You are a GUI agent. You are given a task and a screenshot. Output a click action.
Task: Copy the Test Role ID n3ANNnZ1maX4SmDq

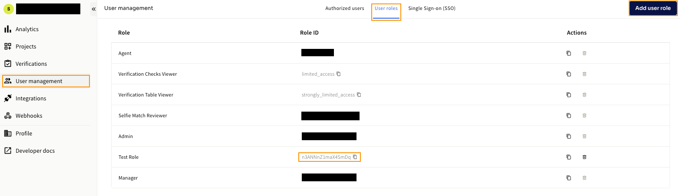(355, 157)
